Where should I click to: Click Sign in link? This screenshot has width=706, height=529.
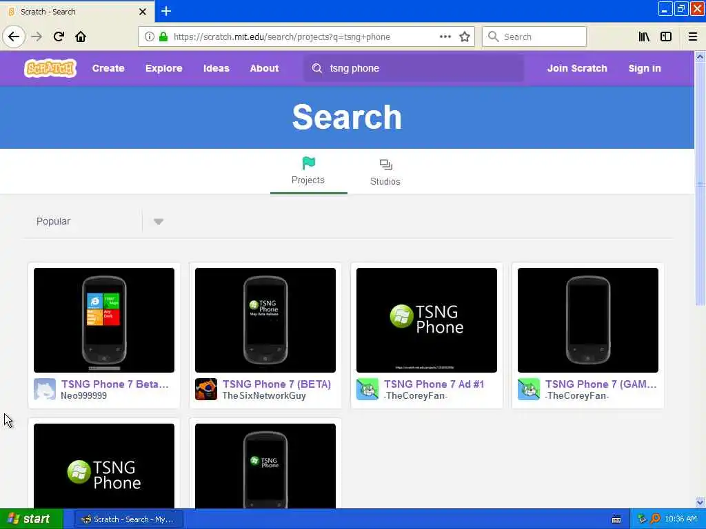coord(645,68)
